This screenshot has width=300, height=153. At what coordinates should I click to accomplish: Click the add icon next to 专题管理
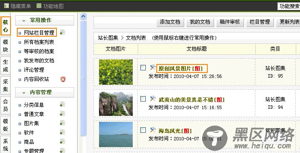coord(62,150)
